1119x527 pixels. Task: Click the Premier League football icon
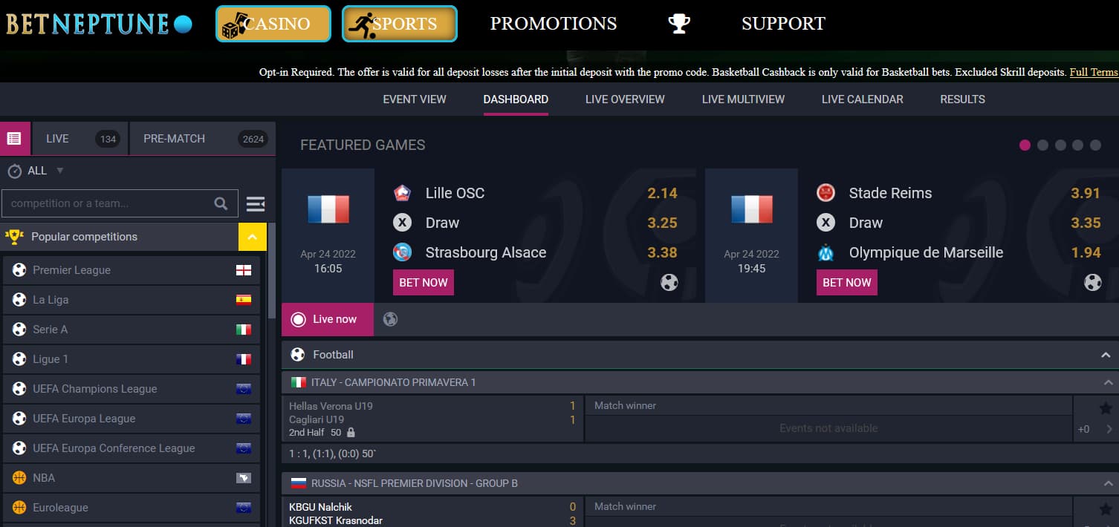(x=19, y=270)
